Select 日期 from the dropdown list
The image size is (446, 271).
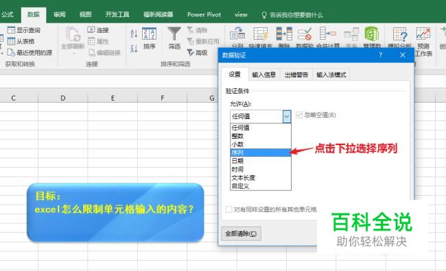261,161
